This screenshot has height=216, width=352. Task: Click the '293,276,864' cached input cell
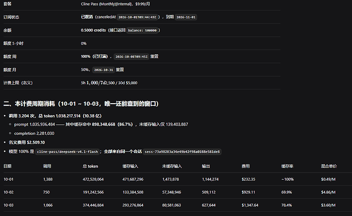pyautogui.click(x=133, y=205)
